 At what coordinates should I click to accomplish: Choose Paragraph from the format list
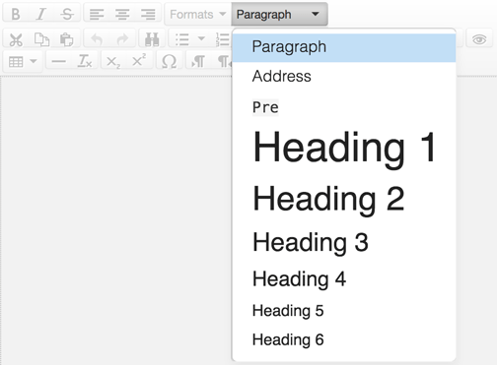tap(344, 47)
